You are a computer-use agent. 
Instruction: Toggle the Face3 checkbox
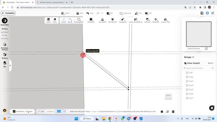point(187,81)
